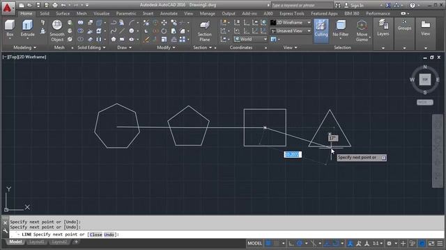Screen dimensions: 446x250
Task: Expand the Modify panel
Action: [166, 47]
